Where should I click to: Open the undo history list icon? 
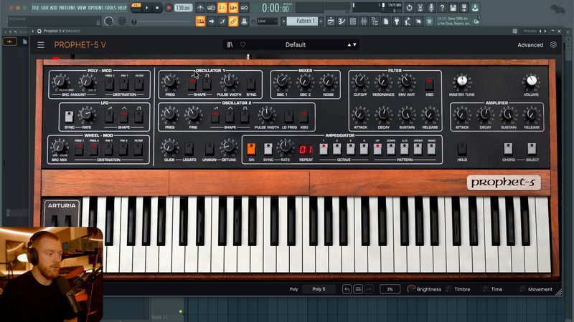(358, 289)
